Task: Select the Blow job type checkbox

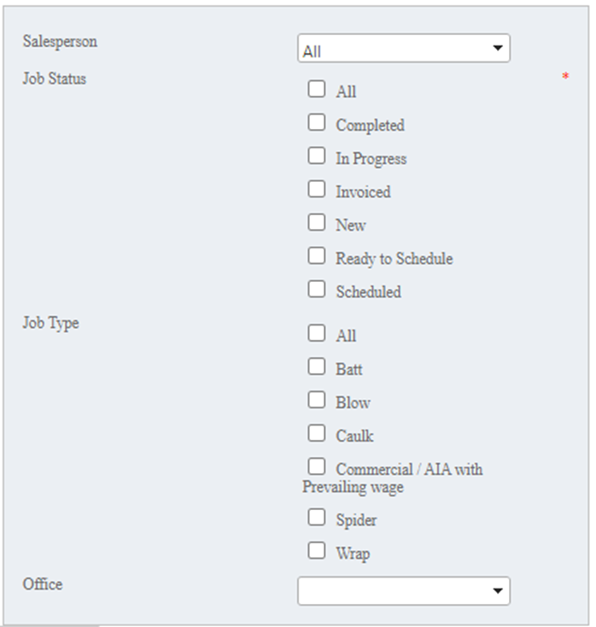Action: point(317,400)
